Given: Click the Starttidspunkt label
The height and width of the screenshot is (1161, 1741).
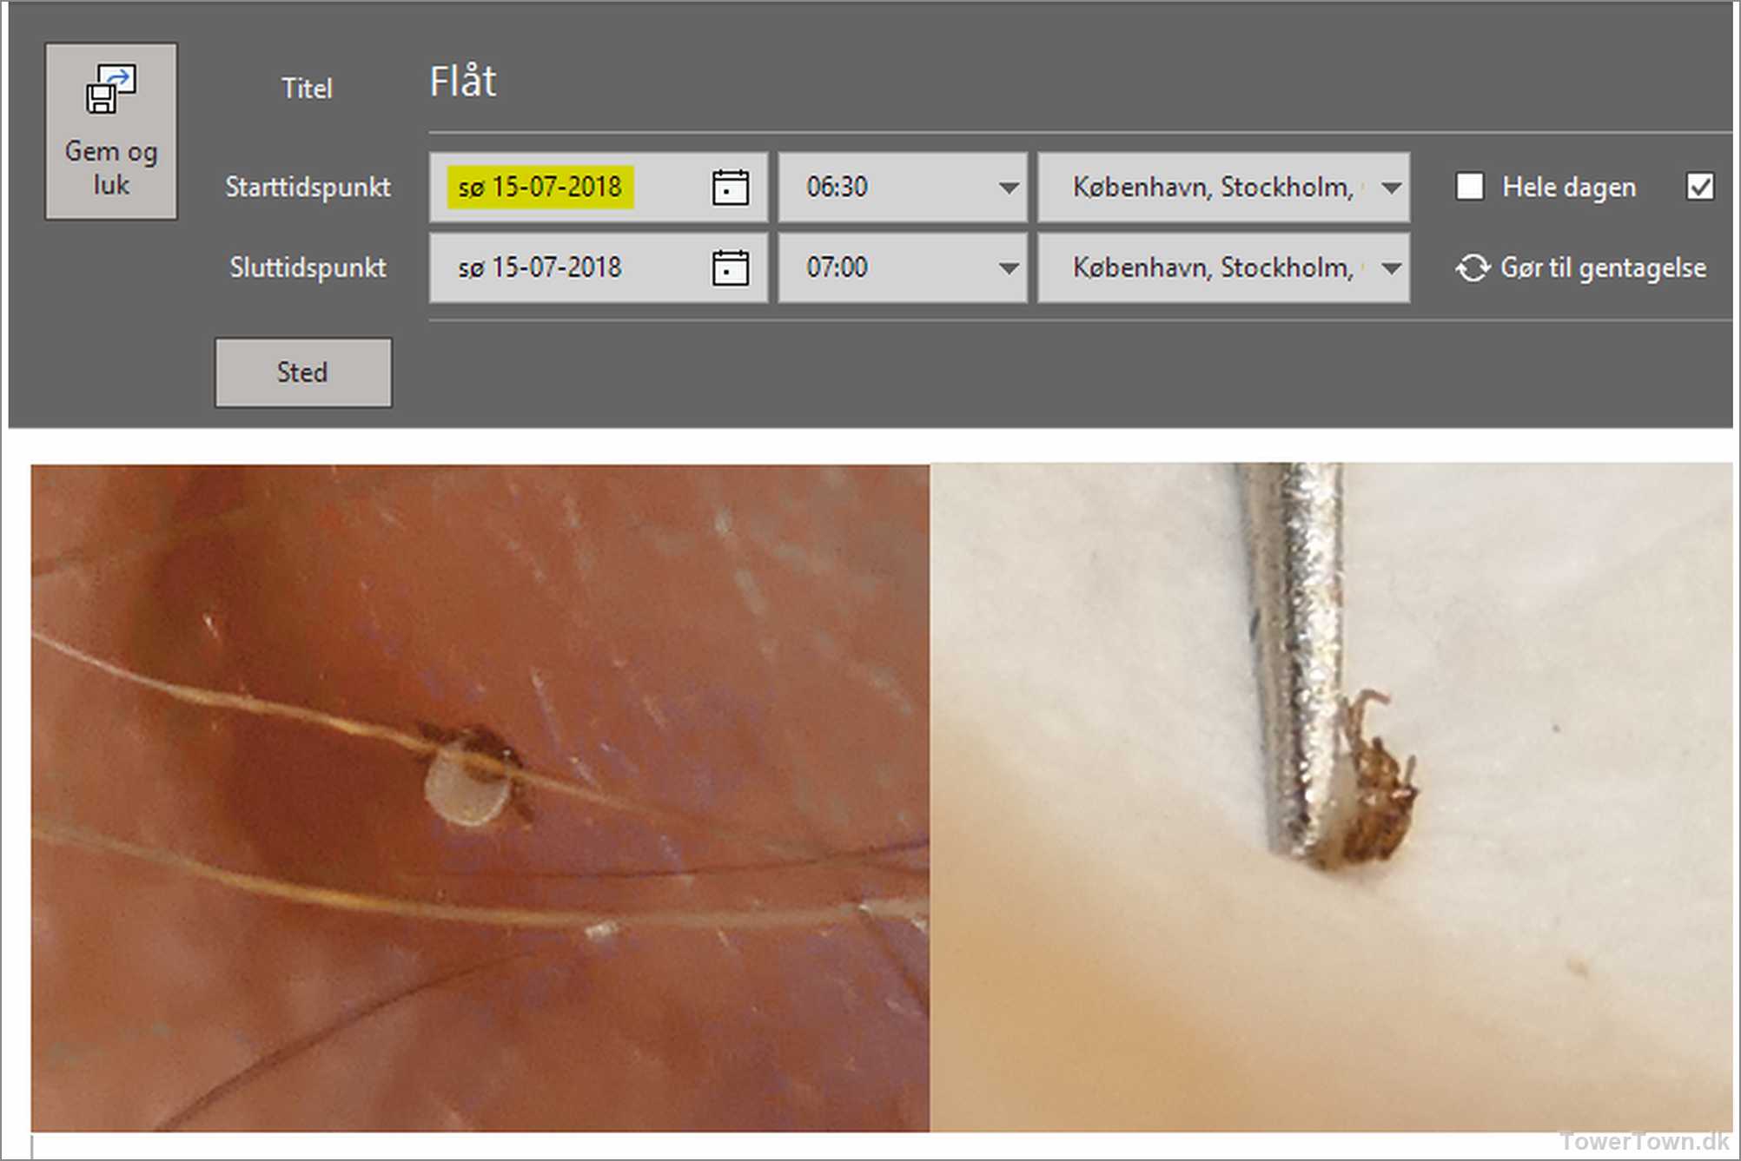Looking at the screenshot, I should 308,188.
